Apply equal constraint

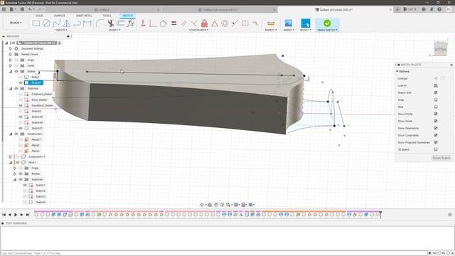173,23
